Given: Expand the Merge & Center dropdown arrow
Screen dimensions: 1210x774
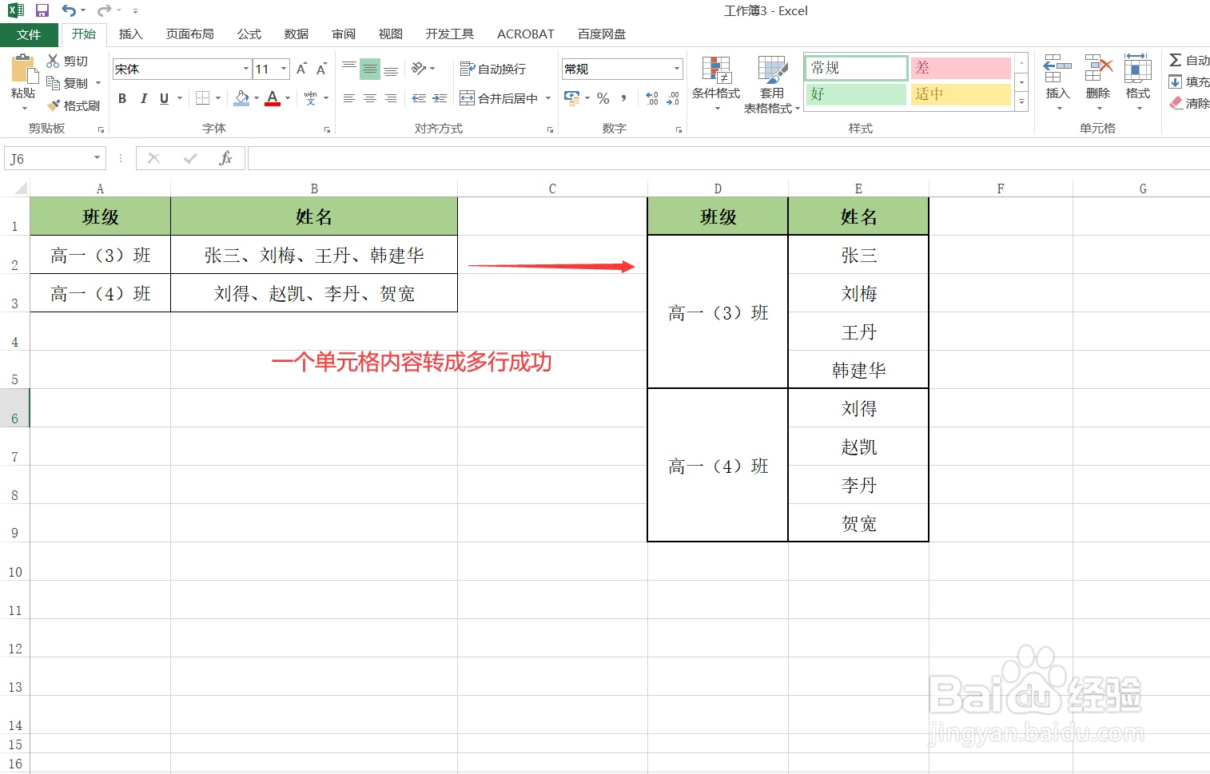Looking at the screenshot, I should (548, 98).
